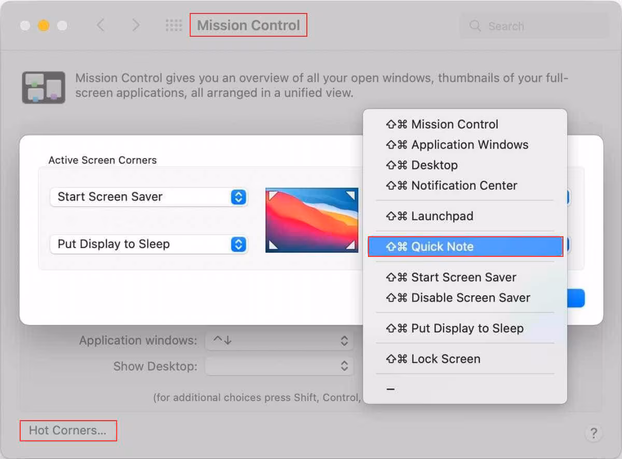The image size is (622, 459).
Task: Choose Launchpad from the popup menu
Action: click(x=465, y=216)
